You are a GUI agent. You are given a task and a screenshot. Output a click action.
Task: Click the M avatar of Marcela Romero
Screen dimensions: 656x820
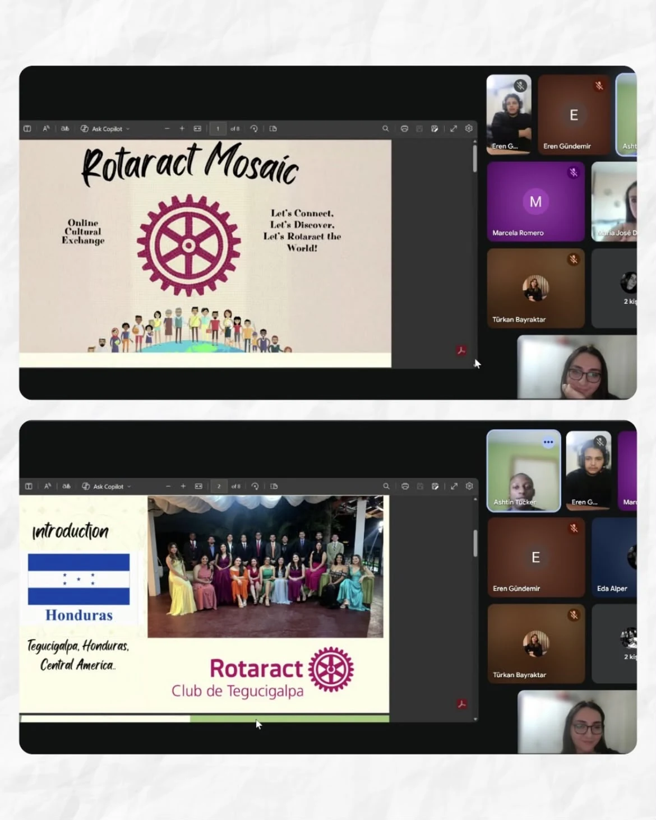[535, 201]
